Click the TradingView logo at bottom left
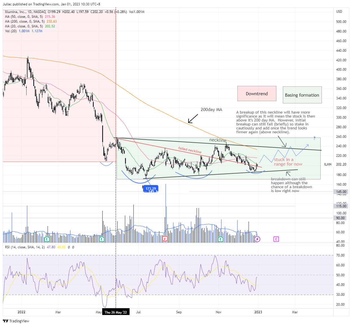Viewport: 352px width, 326px height. click(16, 321)
